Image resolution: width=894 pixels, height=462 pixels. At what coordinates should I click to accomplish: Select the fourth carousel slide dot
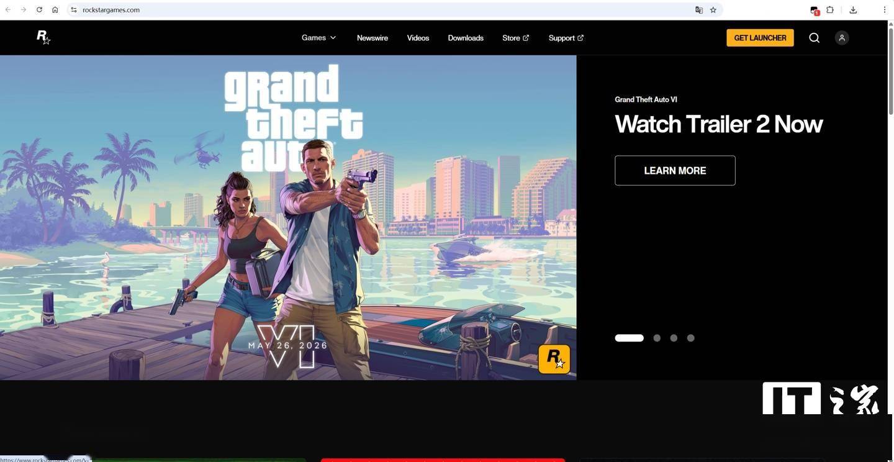[x=690, y=338]
